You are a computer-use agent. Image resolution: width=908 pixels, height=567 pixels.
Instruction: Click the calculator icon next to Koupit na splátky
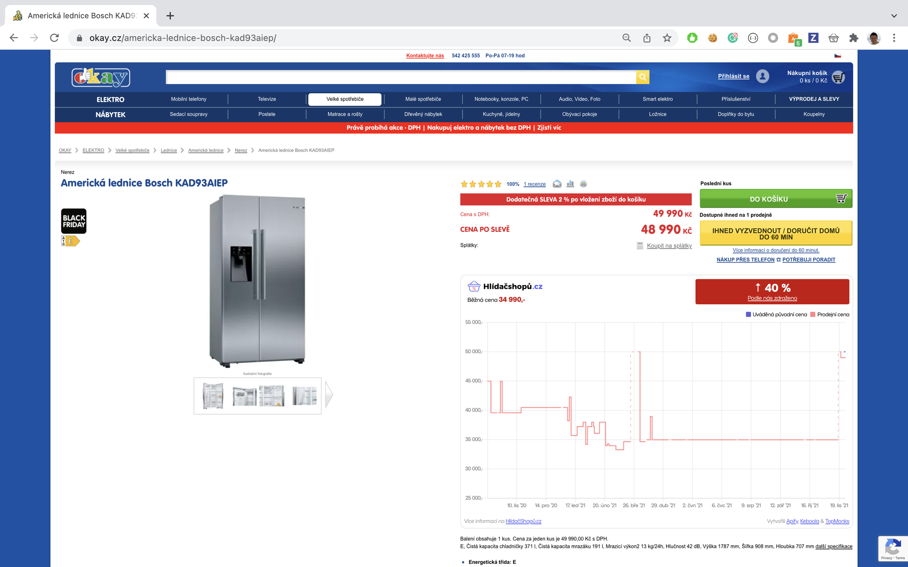(x=640, y=245)
